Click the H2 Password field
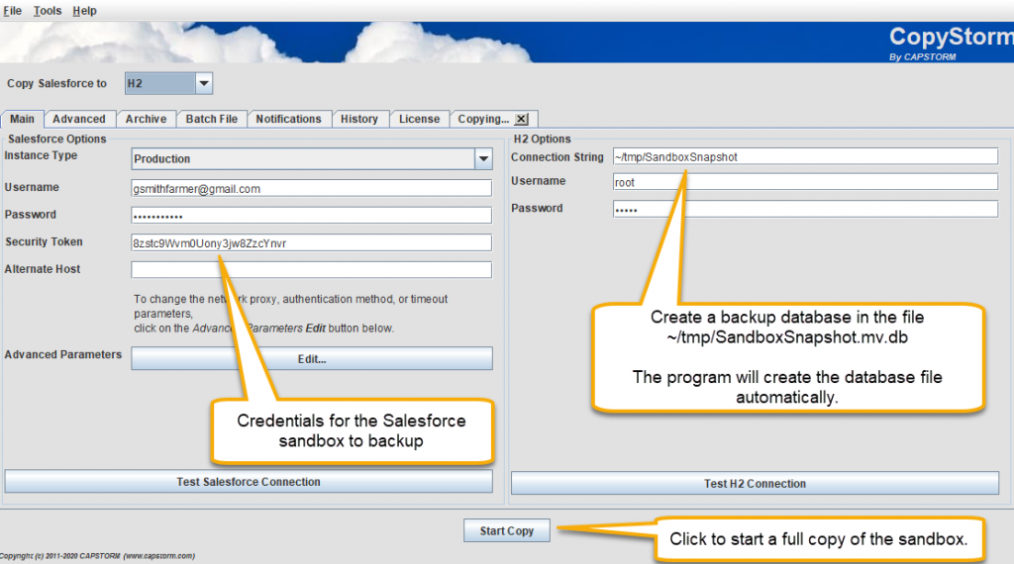The image size is (1014, 564). click(805, 209)
